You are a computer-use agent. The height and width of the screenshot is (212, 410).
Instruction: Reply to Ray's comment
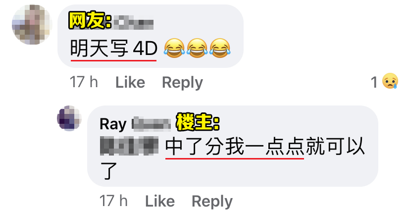point(212,202)
